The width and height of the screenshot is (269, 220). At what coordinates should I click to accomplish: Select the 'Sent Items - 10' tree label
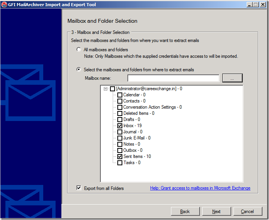pyautogui.click(x=137, y=156)
